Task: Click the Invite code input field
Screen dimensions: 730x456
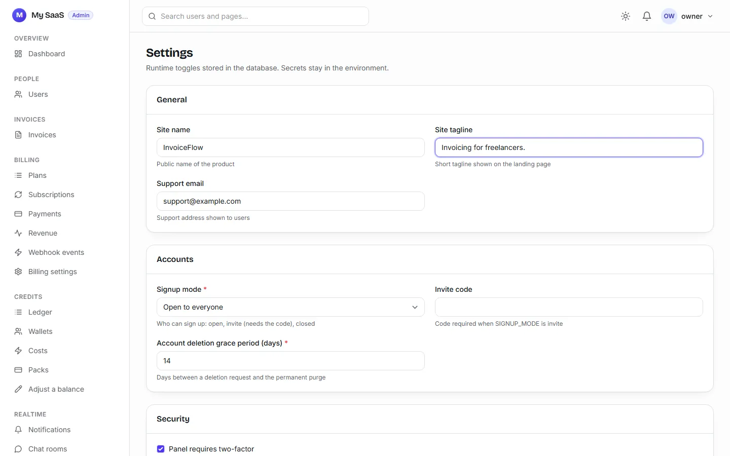Action: [x=569, y=307]
